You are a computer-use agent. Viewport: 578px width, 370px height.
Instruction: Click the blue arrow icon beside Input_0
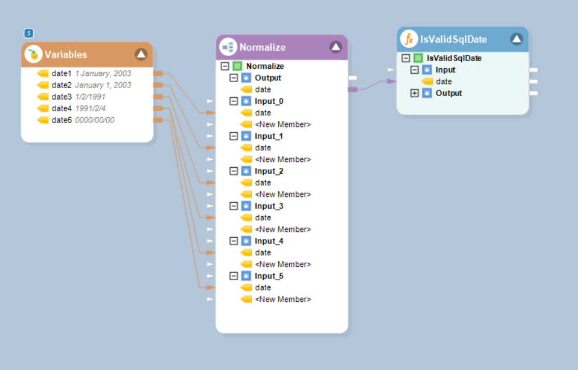246,101
